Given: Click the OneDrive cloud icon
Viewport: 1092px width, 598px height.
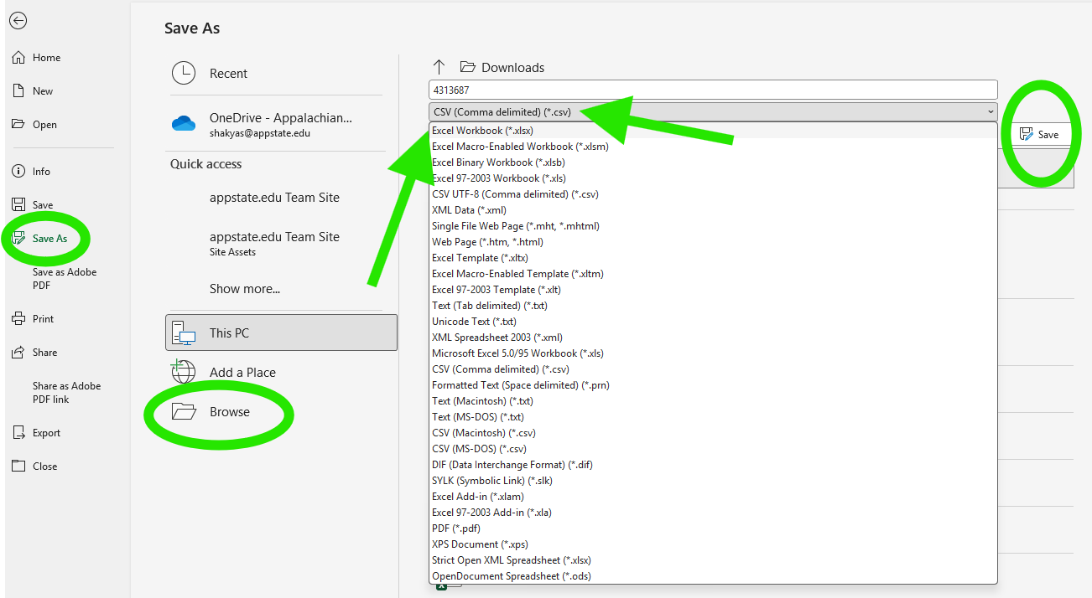Looking at the screenshot, I should pos(183,124).
